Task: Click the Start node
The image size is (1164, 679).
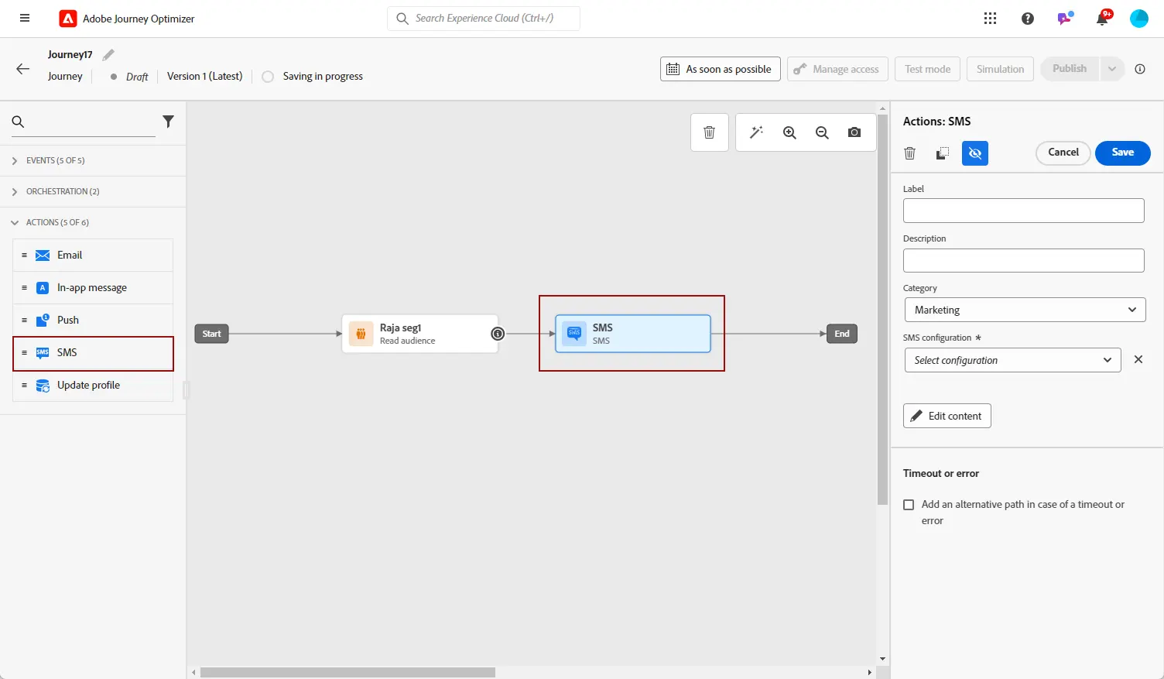Action: pyautogui.click(x=211, y=334)
